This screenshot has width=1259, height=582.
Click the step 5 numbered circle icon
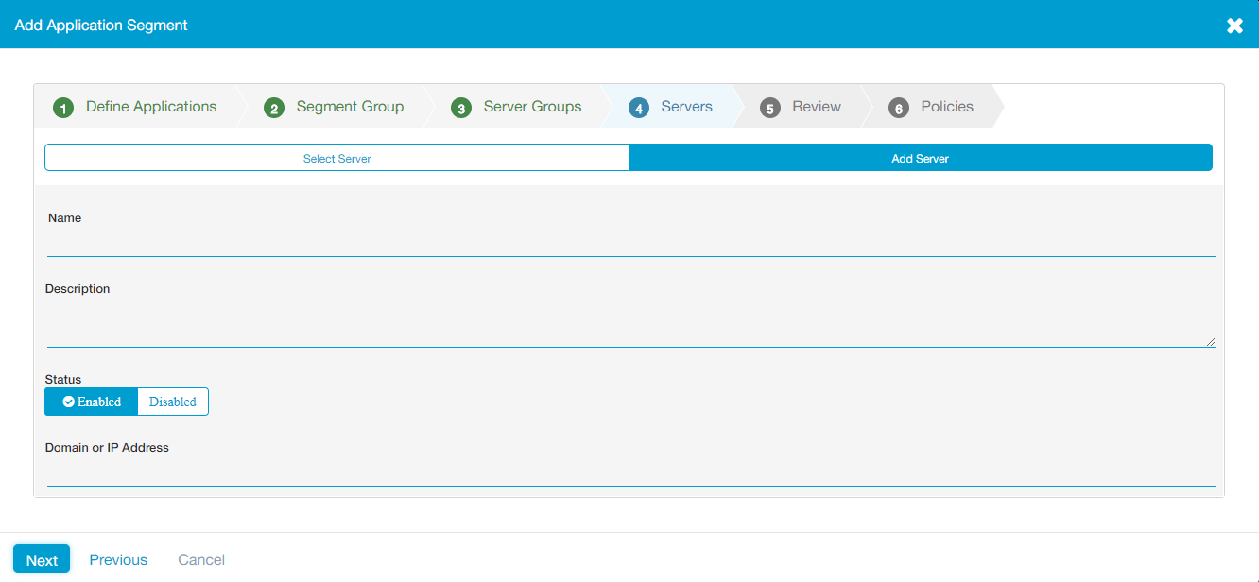click(770, 108)
